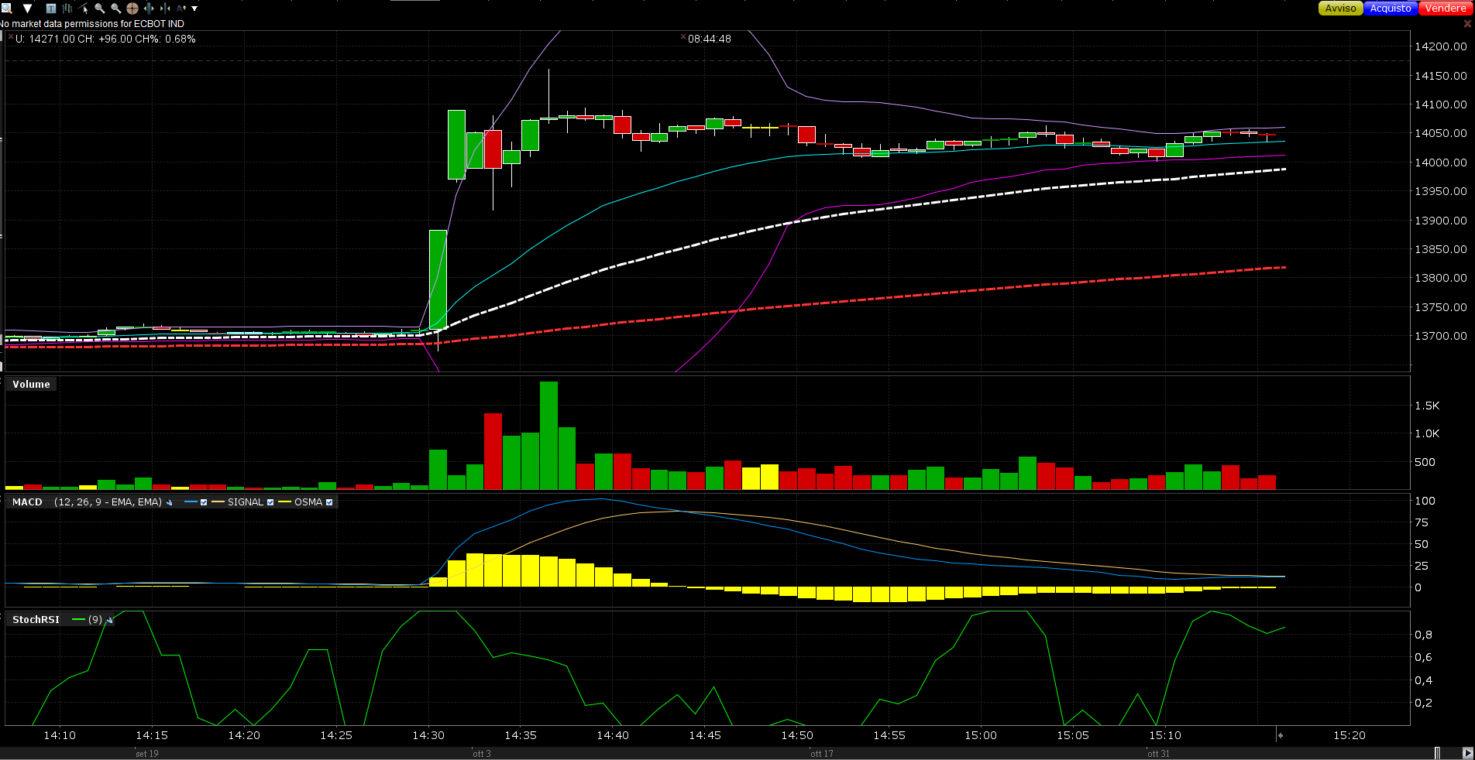Image resolution: width=1475 pixels, height=760 pixels.
Task: Open StochRSI settings wrench icon
Action: tap(109, 620)
